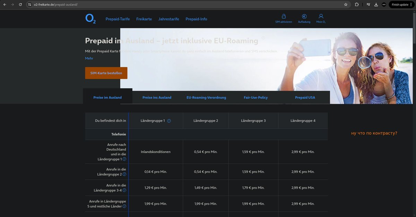Viewport: 416px width, 217px height.
Task: Switch to the Fair-Use-Policy tab
Action: click(x=255, y=97)
